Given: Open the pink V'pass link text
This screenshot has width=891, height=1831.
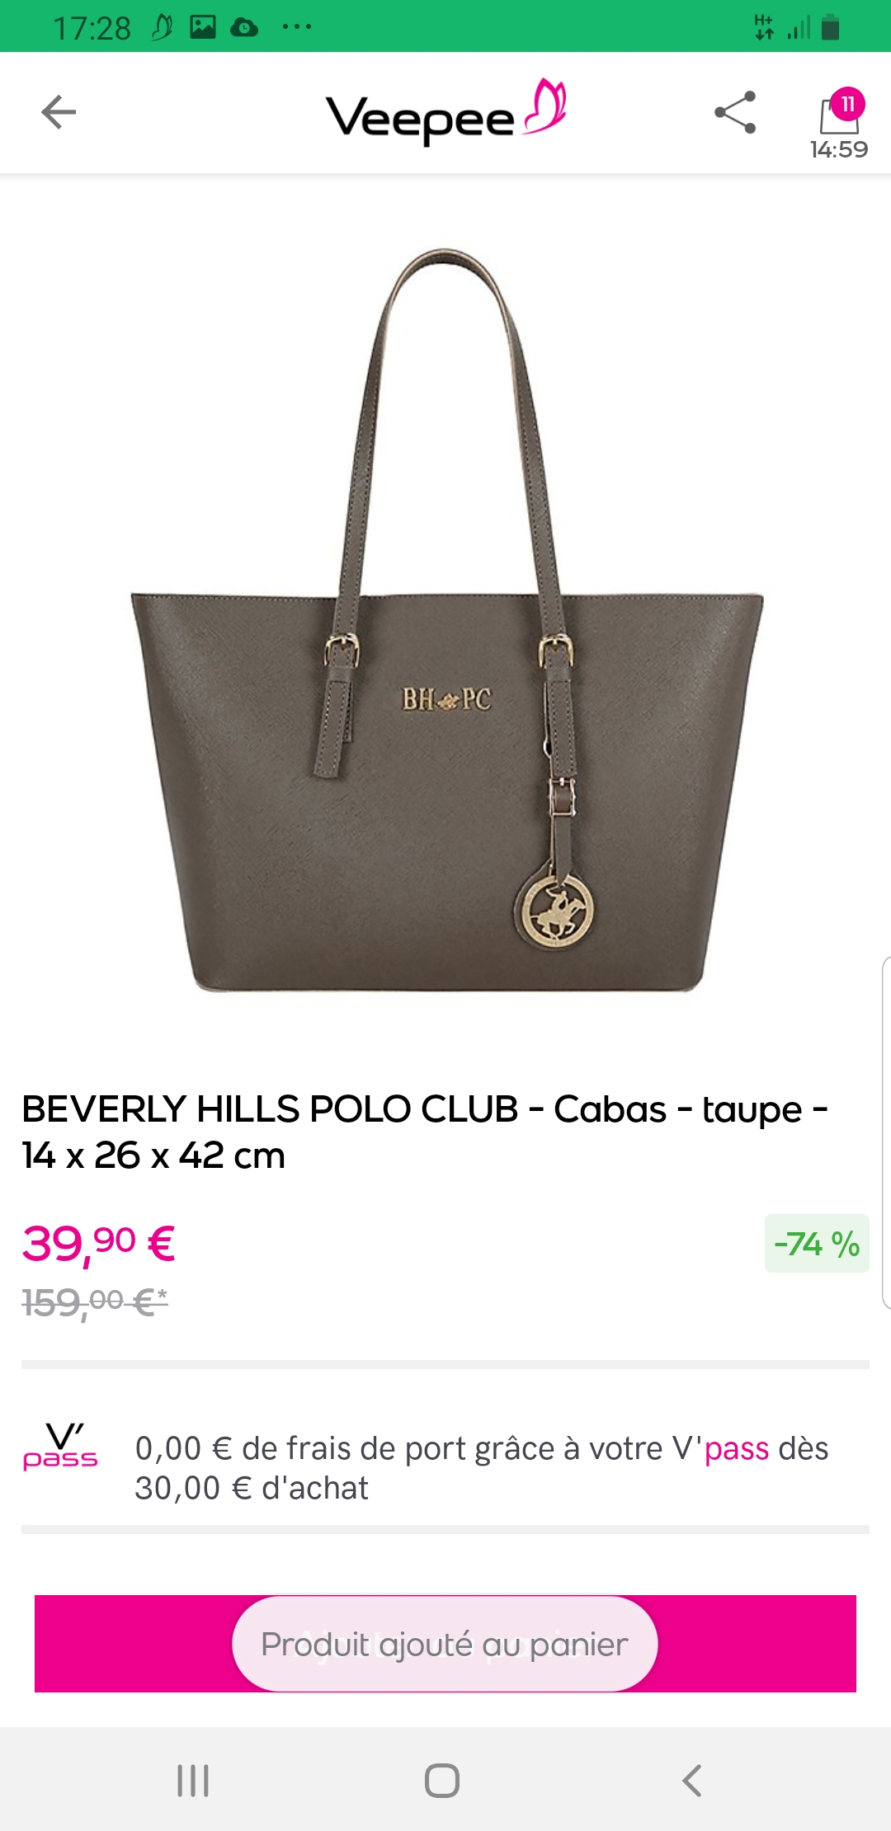Looking at the screenshot, I should coord(737,1448).
